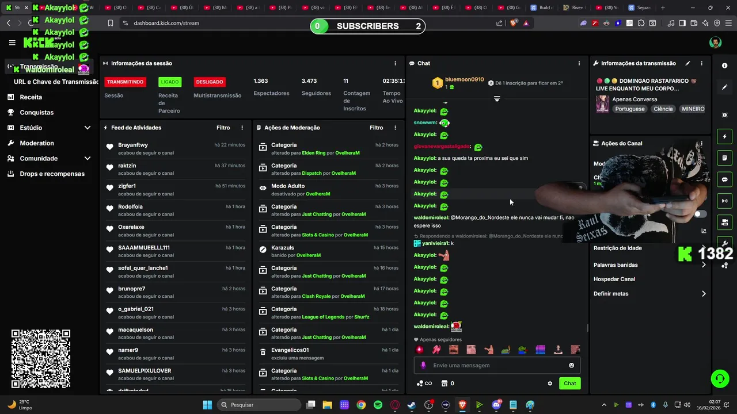
Task: Toggle the chat bubble widget in right toolbar
Action: coord(724,179)
